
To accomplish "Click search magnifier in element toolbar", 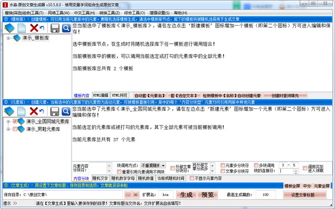I will pyautogui.click(x=66, y=111).
